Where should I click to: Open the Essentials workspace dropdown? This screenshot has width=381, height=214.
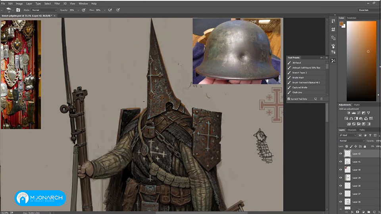[x=368, y=10]
